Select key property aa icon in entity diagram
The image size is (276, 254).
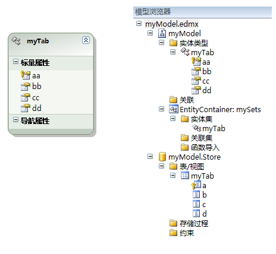(x=26, y=75)
